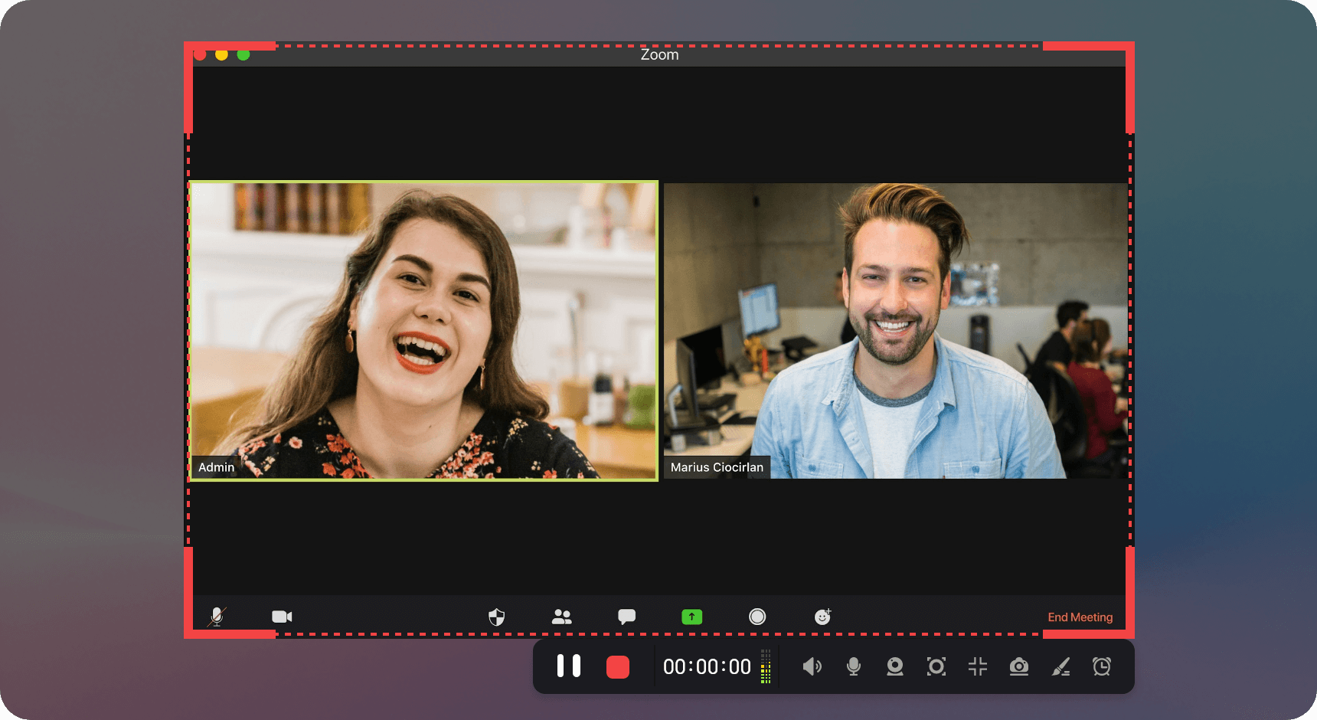Select Marius Ciocirlan's video tile
This screenshot has width=1317, height=720.
click(x=895, y=330)
